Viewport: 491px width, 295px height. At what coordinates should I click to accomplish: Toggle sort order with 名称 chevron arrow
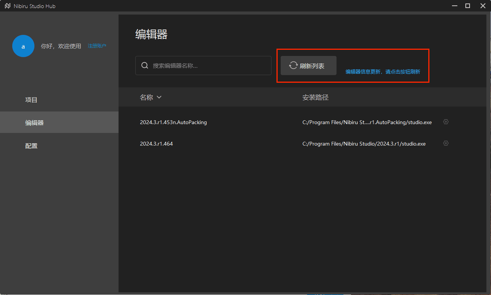point(159,97)
